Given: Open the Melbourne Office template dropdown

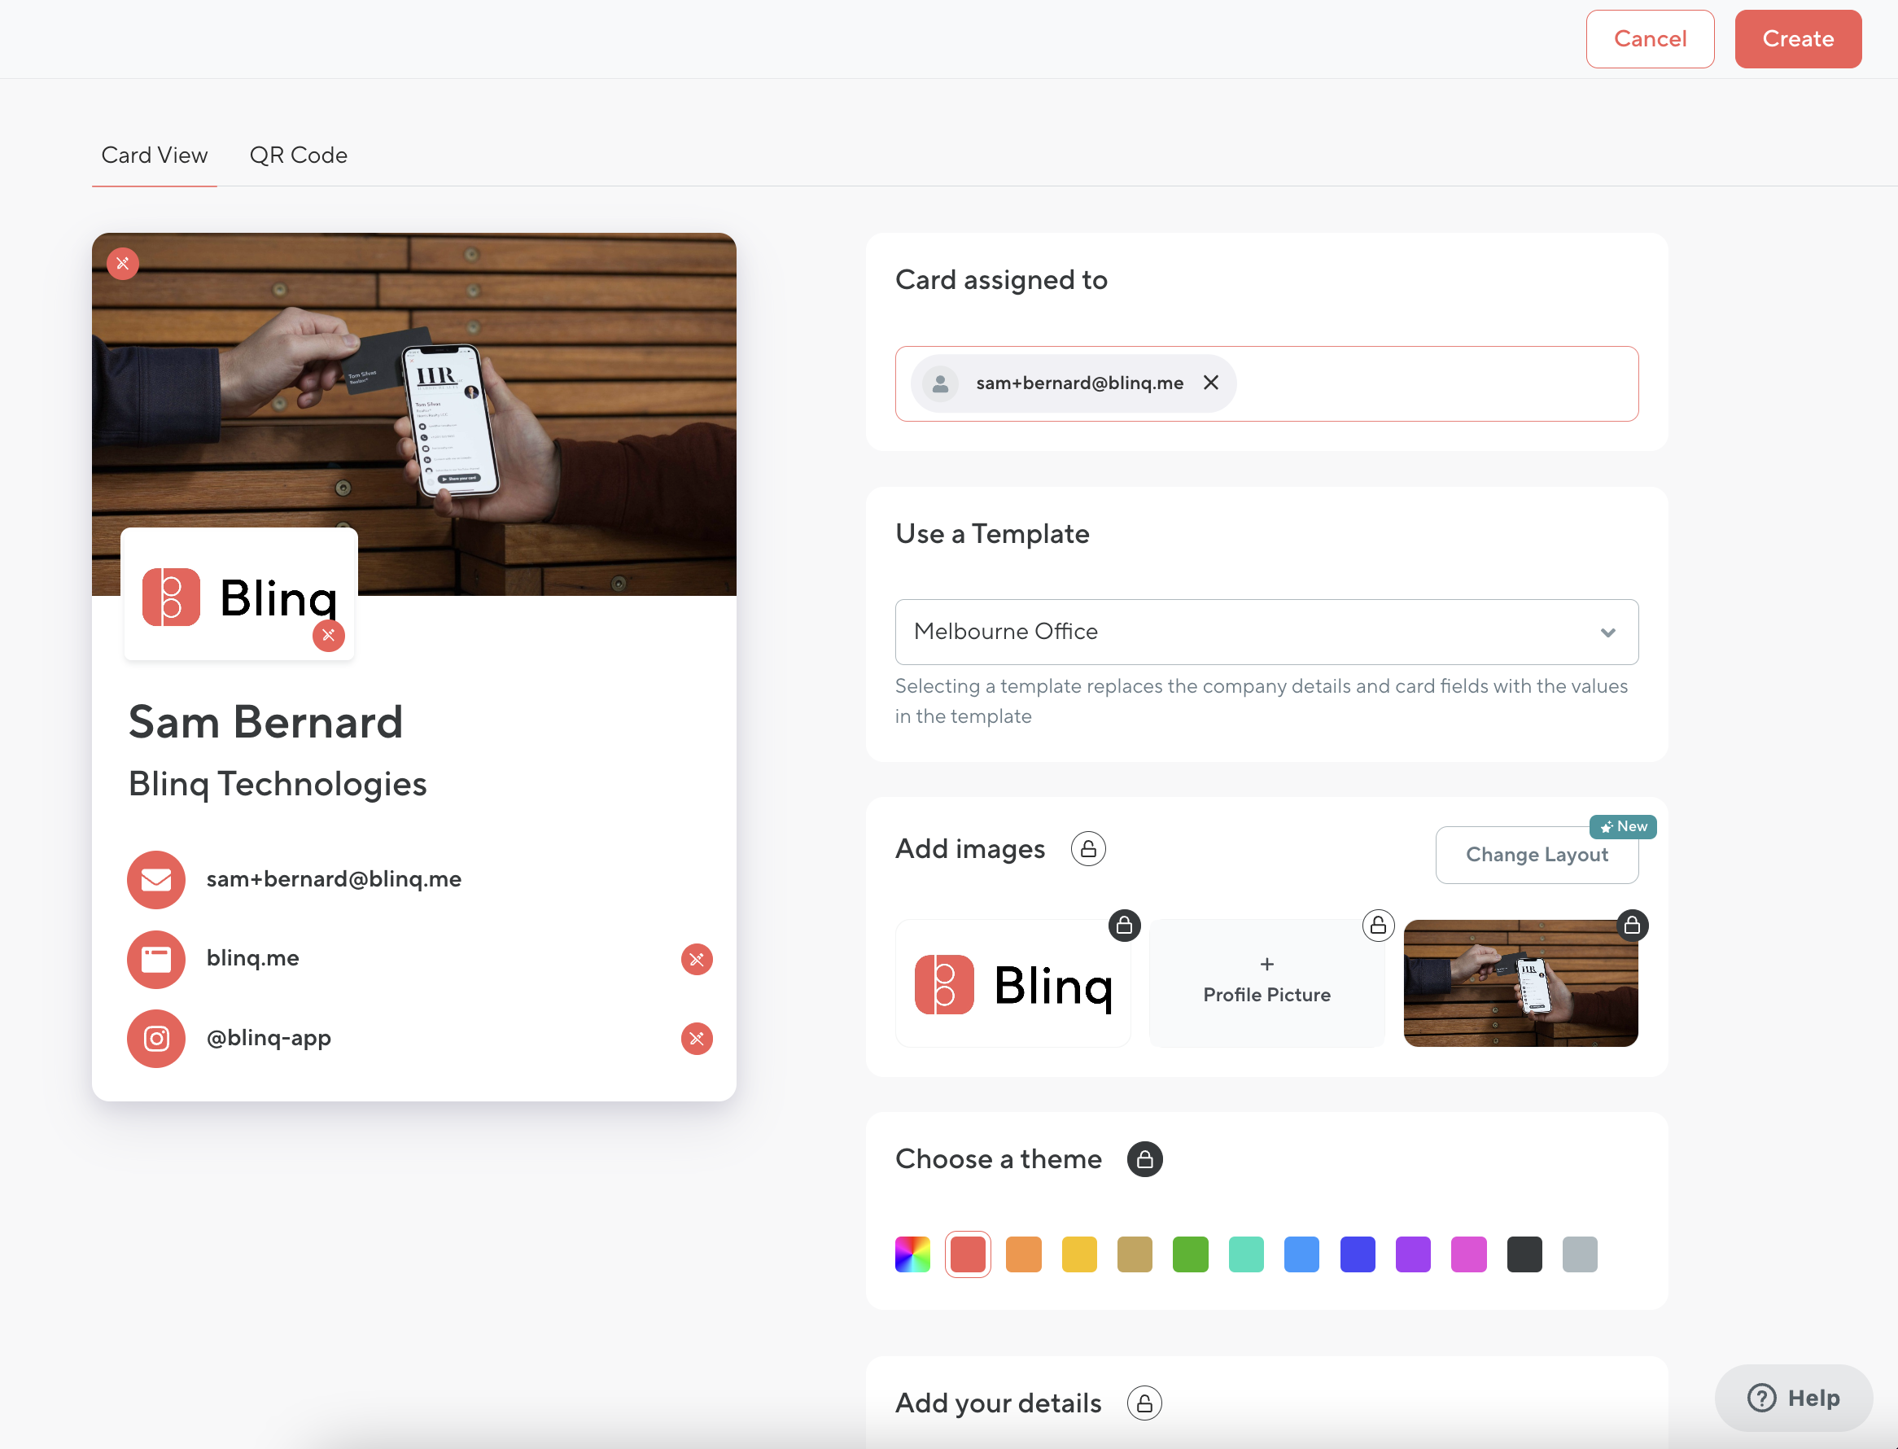Looking at the screenshot, I should pos(1266,632).
